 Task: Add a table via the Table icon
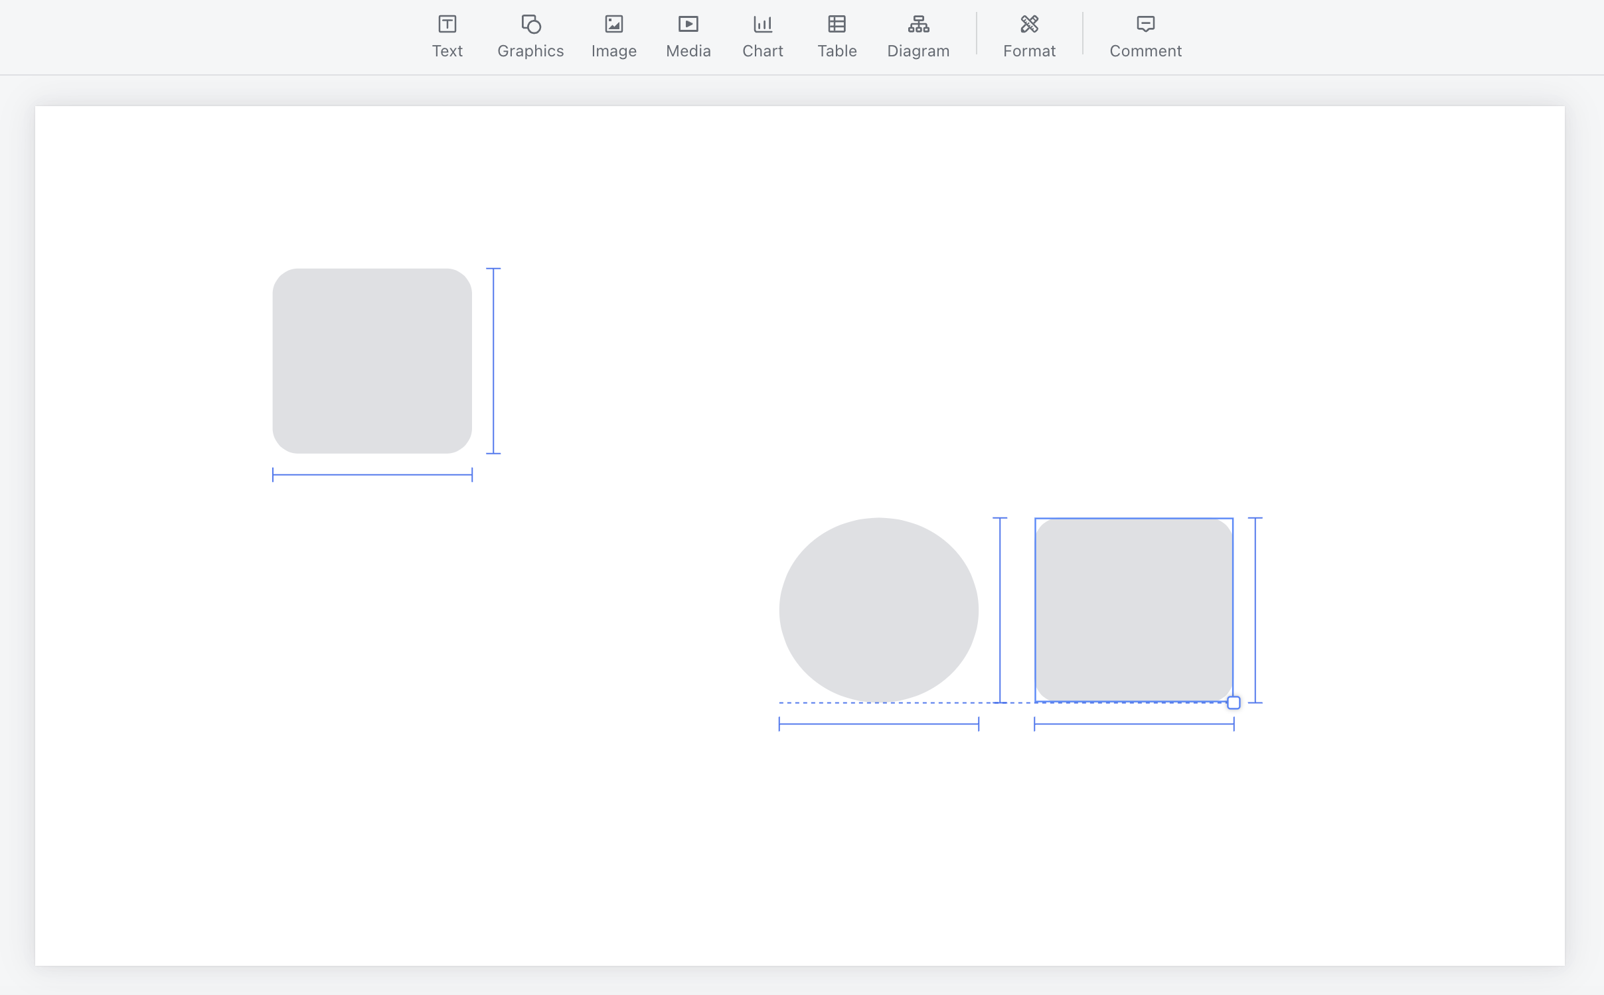click(x=836, y=25)
